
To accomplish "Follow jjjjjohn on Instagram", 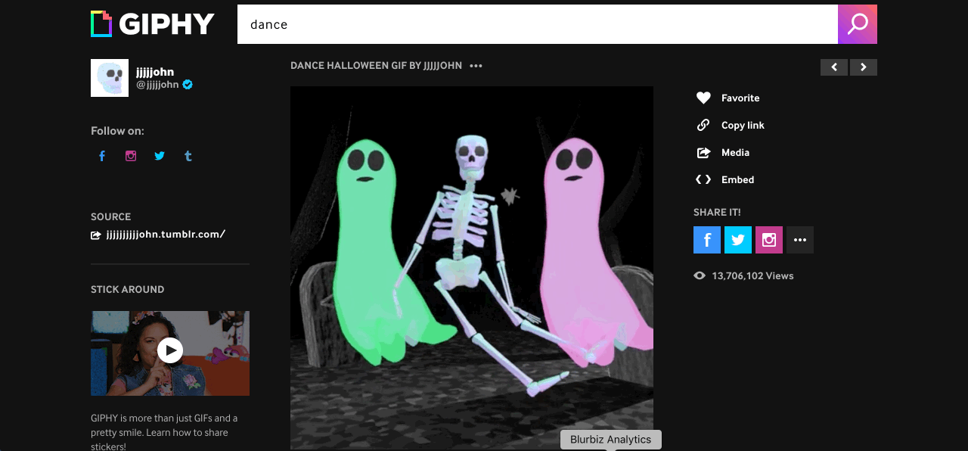I will pyautogui.click(x=131, y=156).
